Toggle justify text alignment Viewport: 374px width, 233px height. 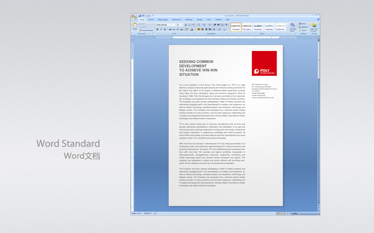point(210,30)
